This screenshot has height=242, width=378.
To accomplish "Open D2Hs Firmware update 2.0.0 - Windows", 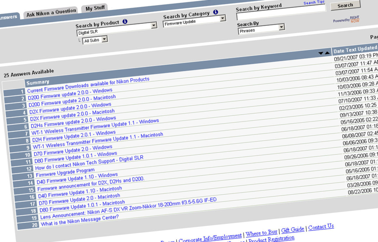I will coord(73,122).
